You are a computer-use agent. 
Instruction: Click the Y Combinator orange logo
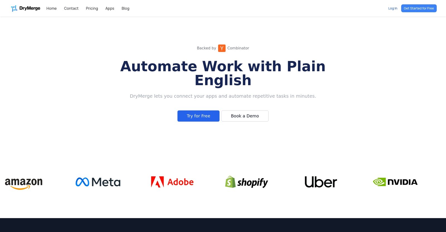(222, 48)
